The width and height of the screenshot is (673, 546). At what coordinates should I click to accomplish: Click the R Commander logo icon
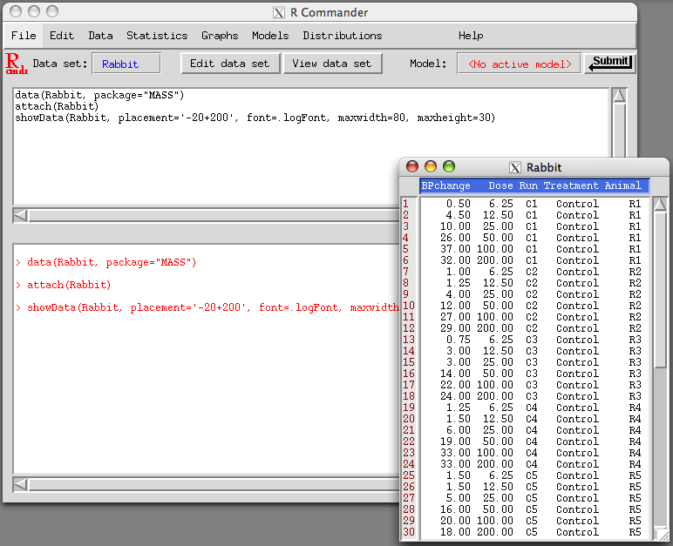17,63
